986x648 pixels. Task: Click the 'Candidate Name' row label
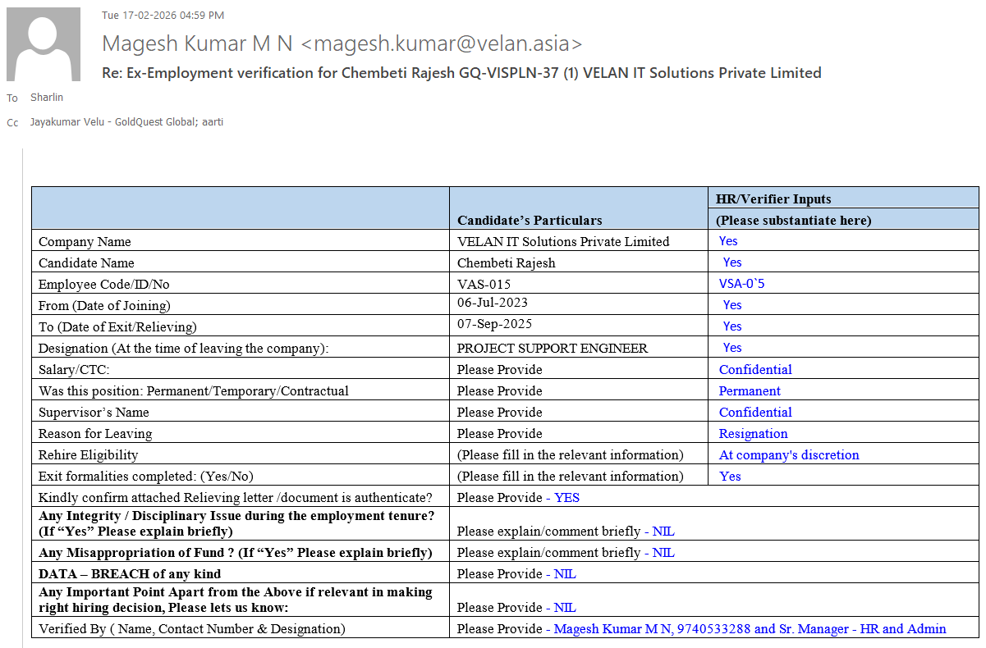tap(86, 262)
